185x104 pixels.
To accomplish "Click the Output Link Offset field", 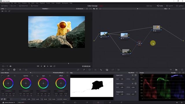I will [x=133, y=94].
